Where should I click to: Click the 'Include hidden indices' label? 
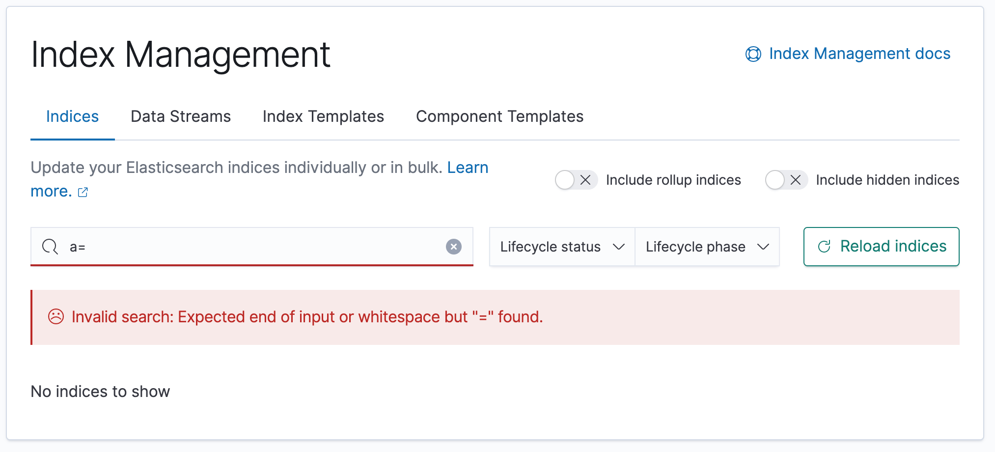(x=887, y=180)
